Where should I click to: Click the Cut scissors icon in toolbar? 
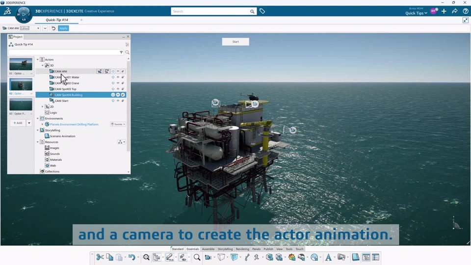point(100,257)
